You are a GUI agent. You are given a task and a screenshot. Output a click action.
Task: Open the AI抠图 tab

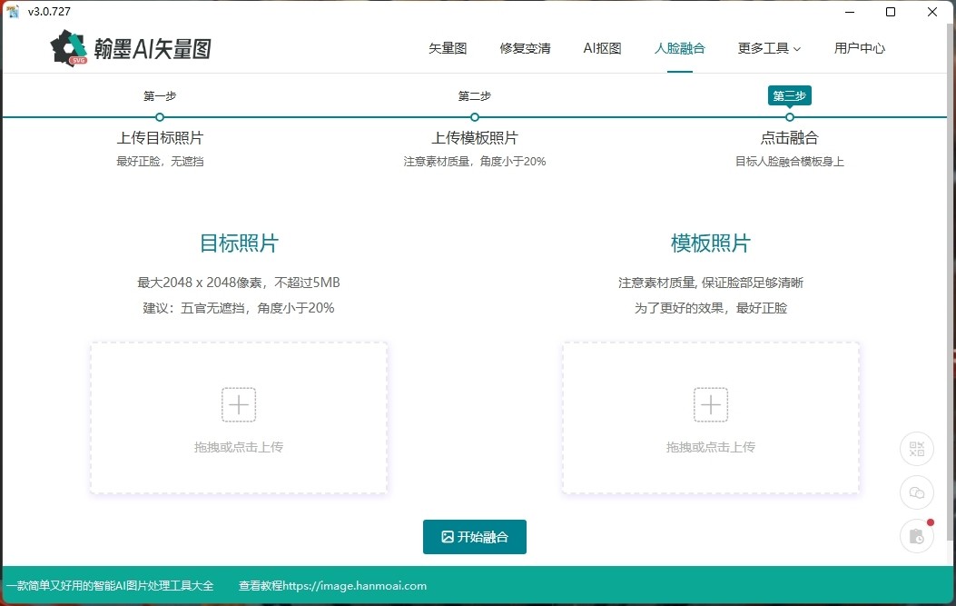pyautogui.click(x=601, y=48)
